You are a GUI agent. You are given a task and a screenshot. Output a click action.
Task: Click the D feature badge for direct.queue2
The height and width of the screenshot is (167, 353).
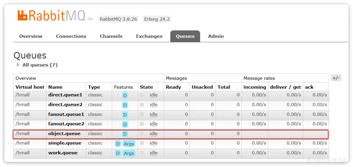coord(125,105)
